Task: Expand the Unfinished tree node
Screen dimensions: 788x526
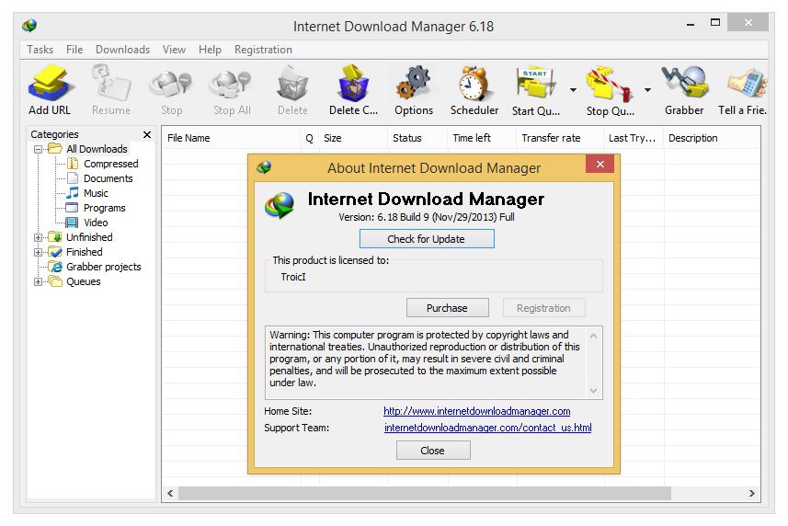Action: [x=38, y=237]
